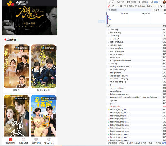Open the 曼陀罗 drama poster thumbnail
This screenshot has width=166, height=146.
pos(16,66)
